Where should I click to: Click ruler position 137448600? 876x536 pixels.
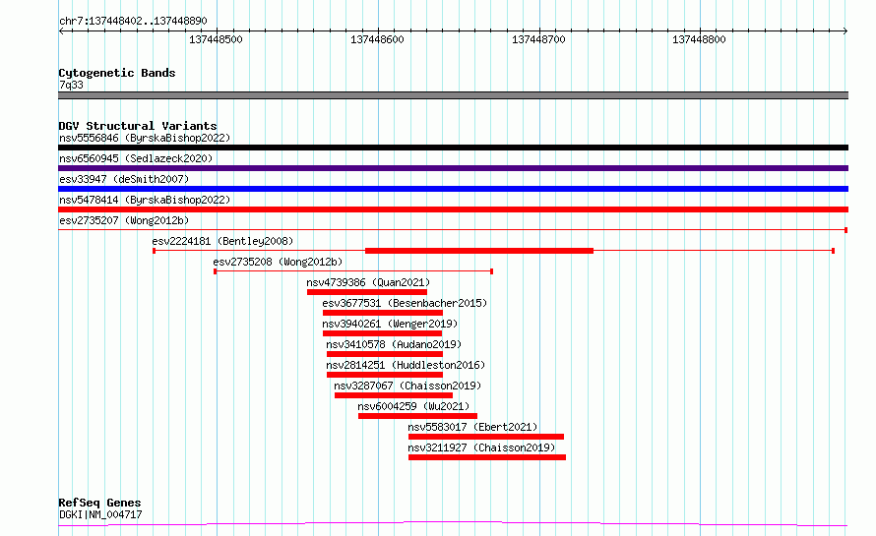(377, 39)
